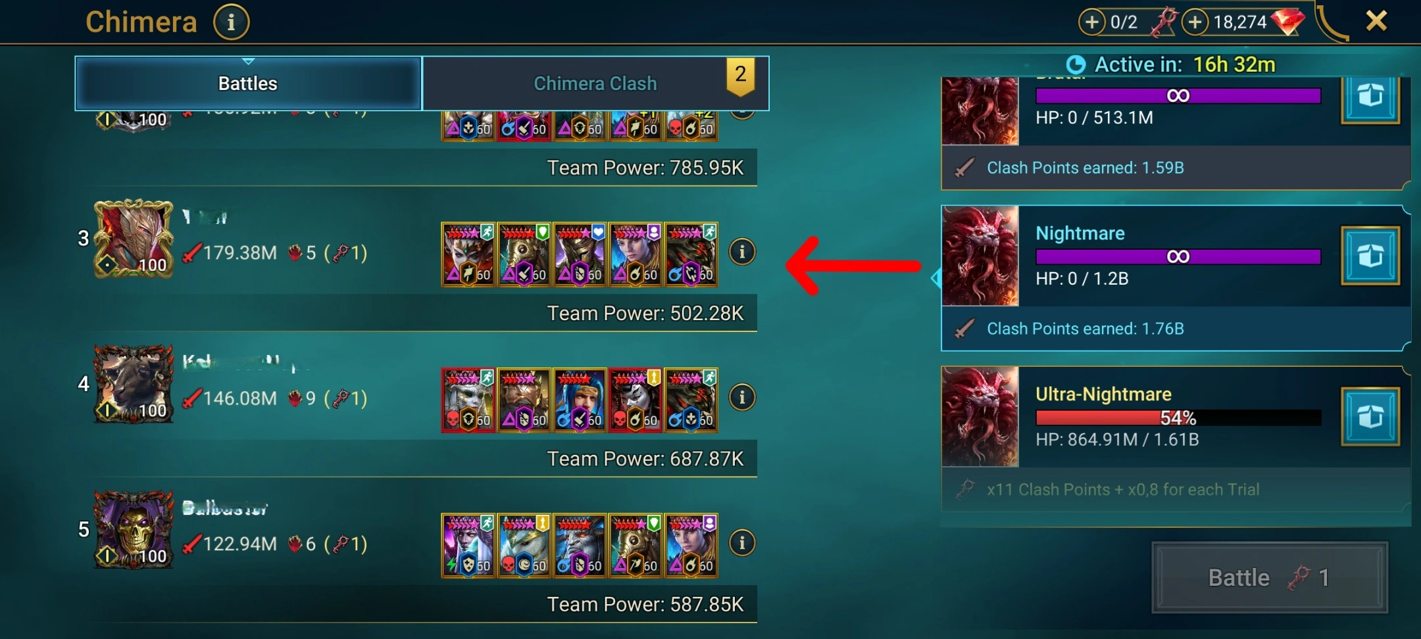Image resolution: width=1421 pixels, height=639 pixels.
Task: View info for rank 5 team
Action: pos(742,543)
